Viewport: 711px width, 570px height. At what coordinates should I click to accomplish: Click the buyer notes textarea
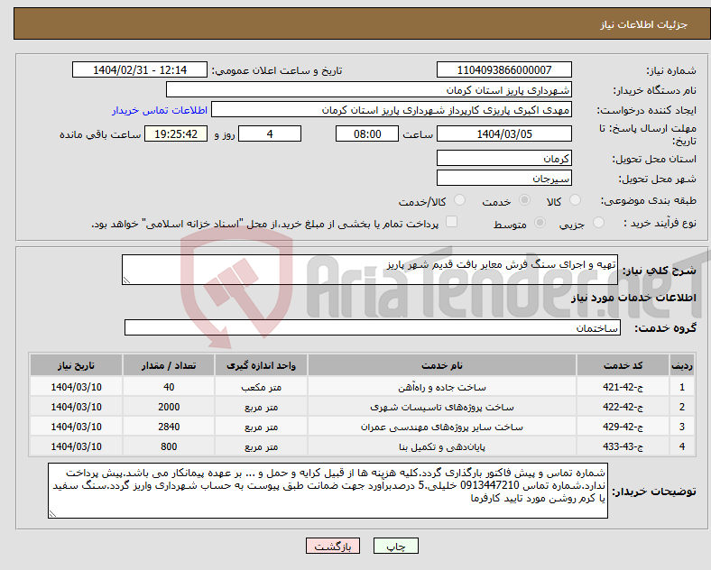328,491
